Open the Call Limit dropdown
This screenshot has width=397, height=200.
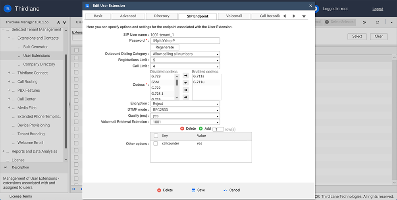coord(185,66)
